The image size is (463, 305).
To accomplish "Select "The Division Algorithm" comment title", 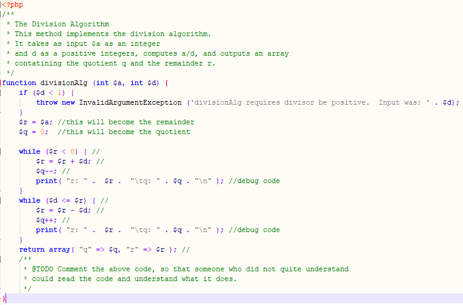I will (x=62, y=24).
